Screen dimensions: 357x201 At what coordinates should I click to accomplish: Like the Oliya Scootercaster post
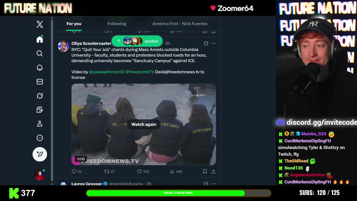click(143, 171)
